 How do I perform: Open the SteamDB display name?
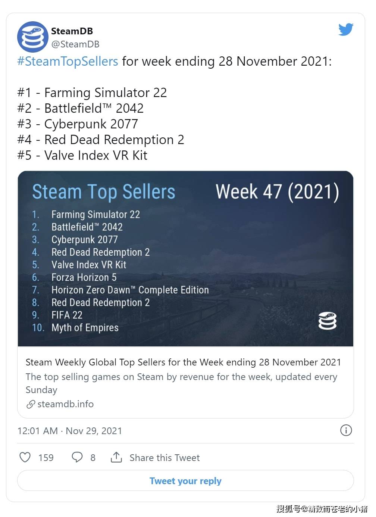[x=72, y=31]
